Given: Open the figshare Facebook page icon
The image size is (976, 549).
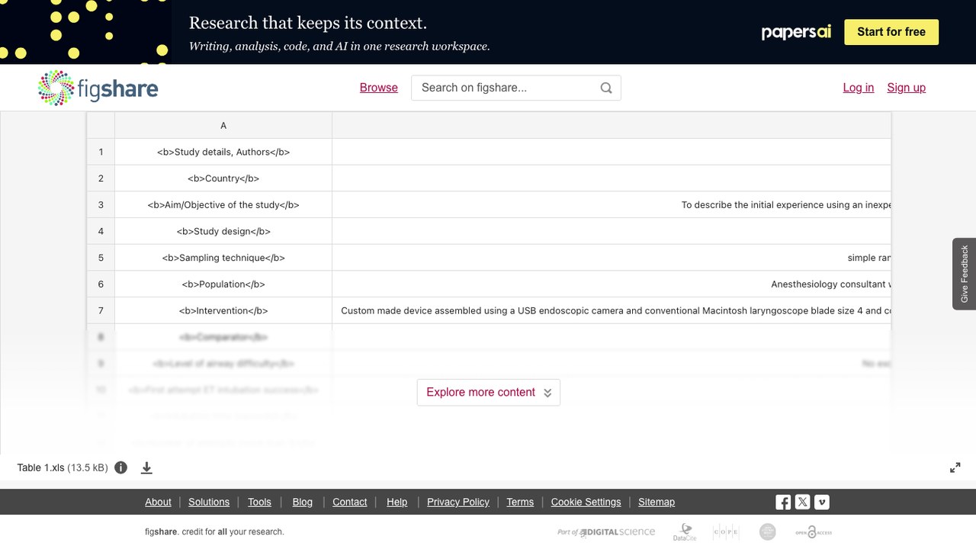Looking at the screenshot, I should (783, 502).
